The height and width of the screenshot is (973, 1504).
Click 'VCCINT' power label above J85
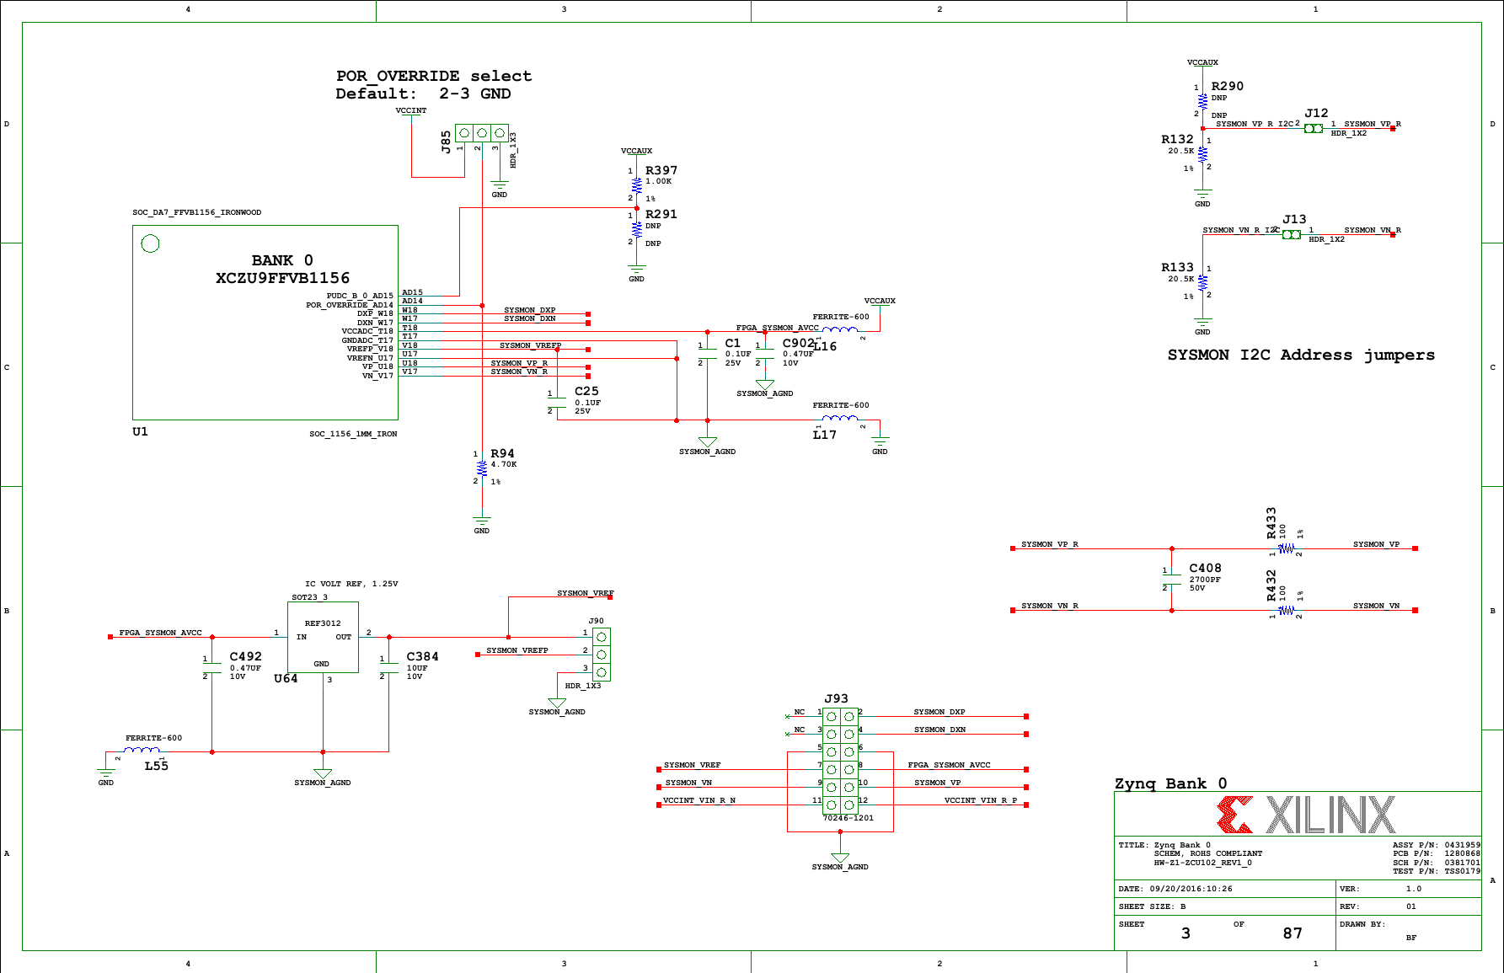coord(411,110)
